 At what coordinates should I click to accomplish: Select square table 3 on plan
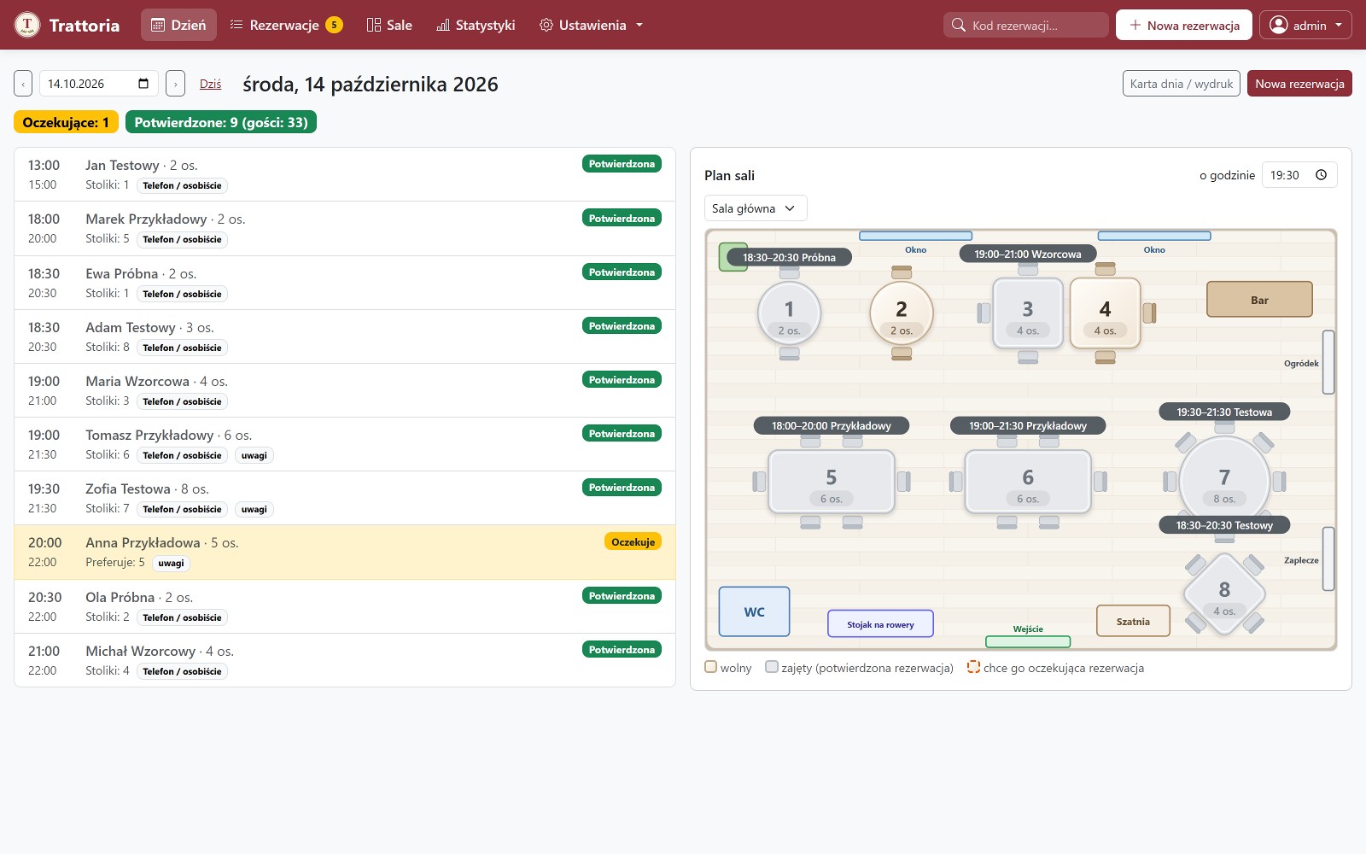[x=1028, y=313]
